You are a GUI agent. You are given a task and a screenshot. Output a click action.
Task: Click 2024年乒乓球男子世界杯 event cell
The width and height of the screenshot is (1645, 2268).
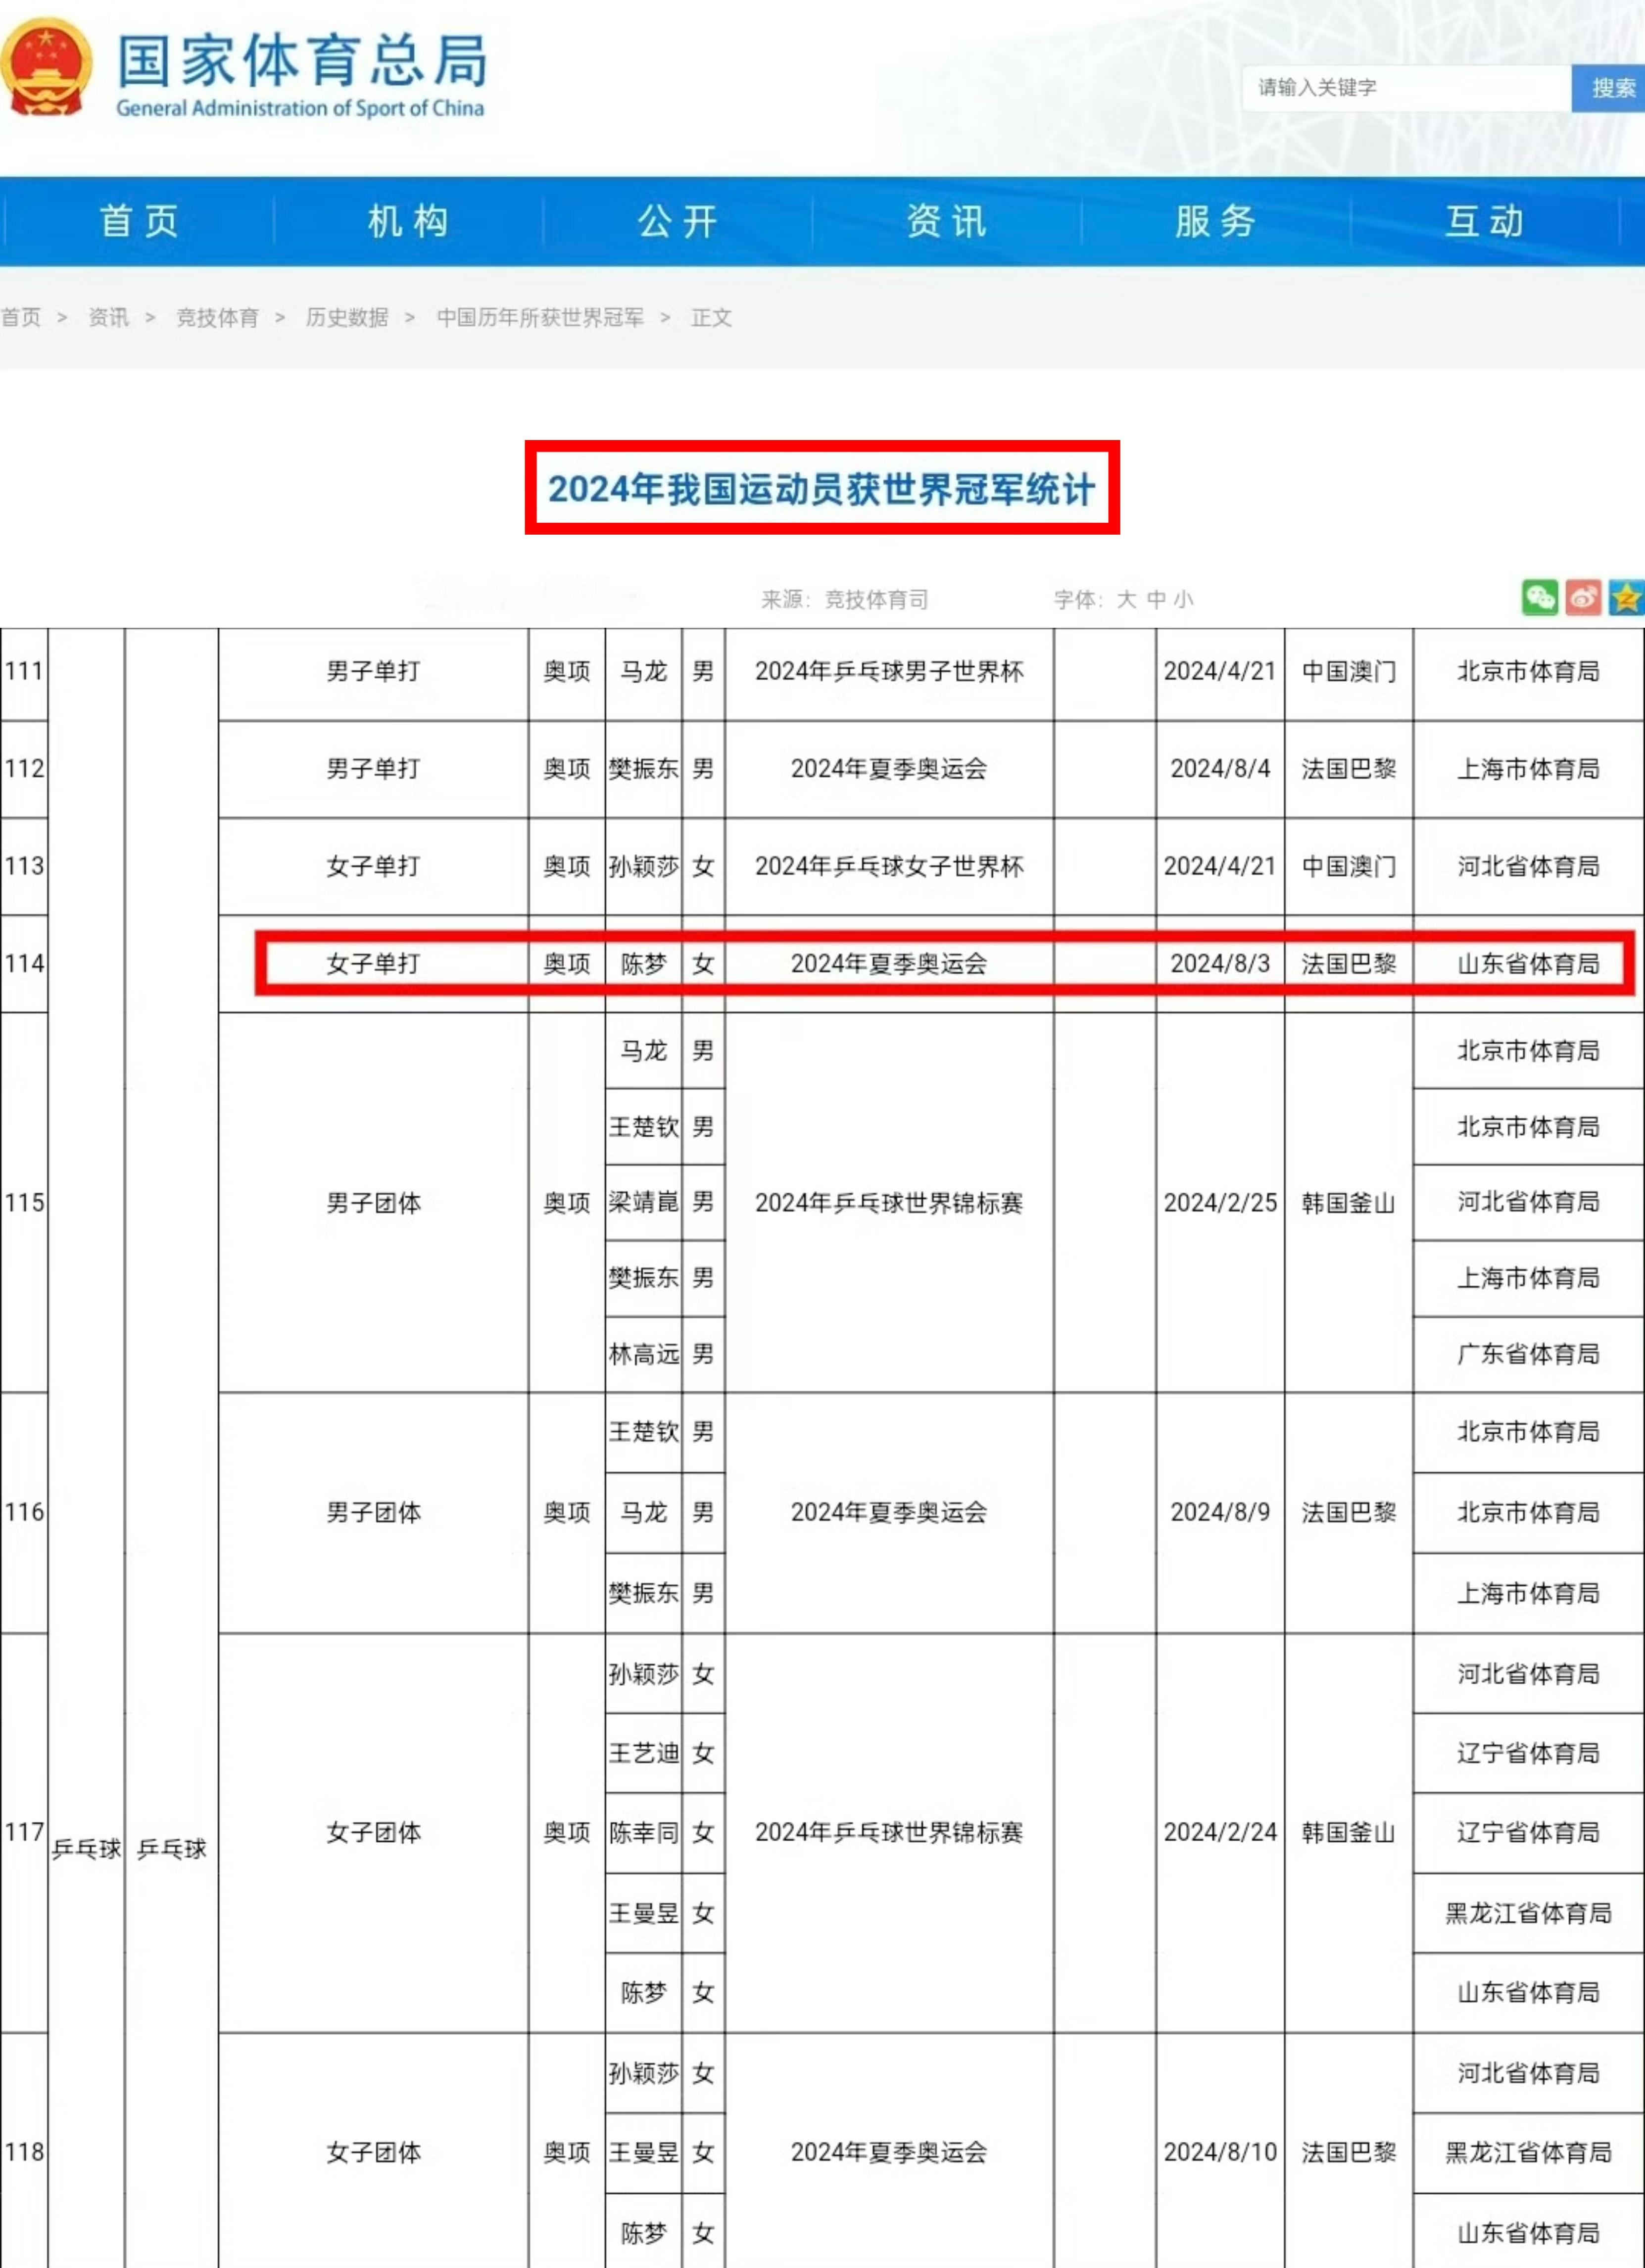(889, 671)
